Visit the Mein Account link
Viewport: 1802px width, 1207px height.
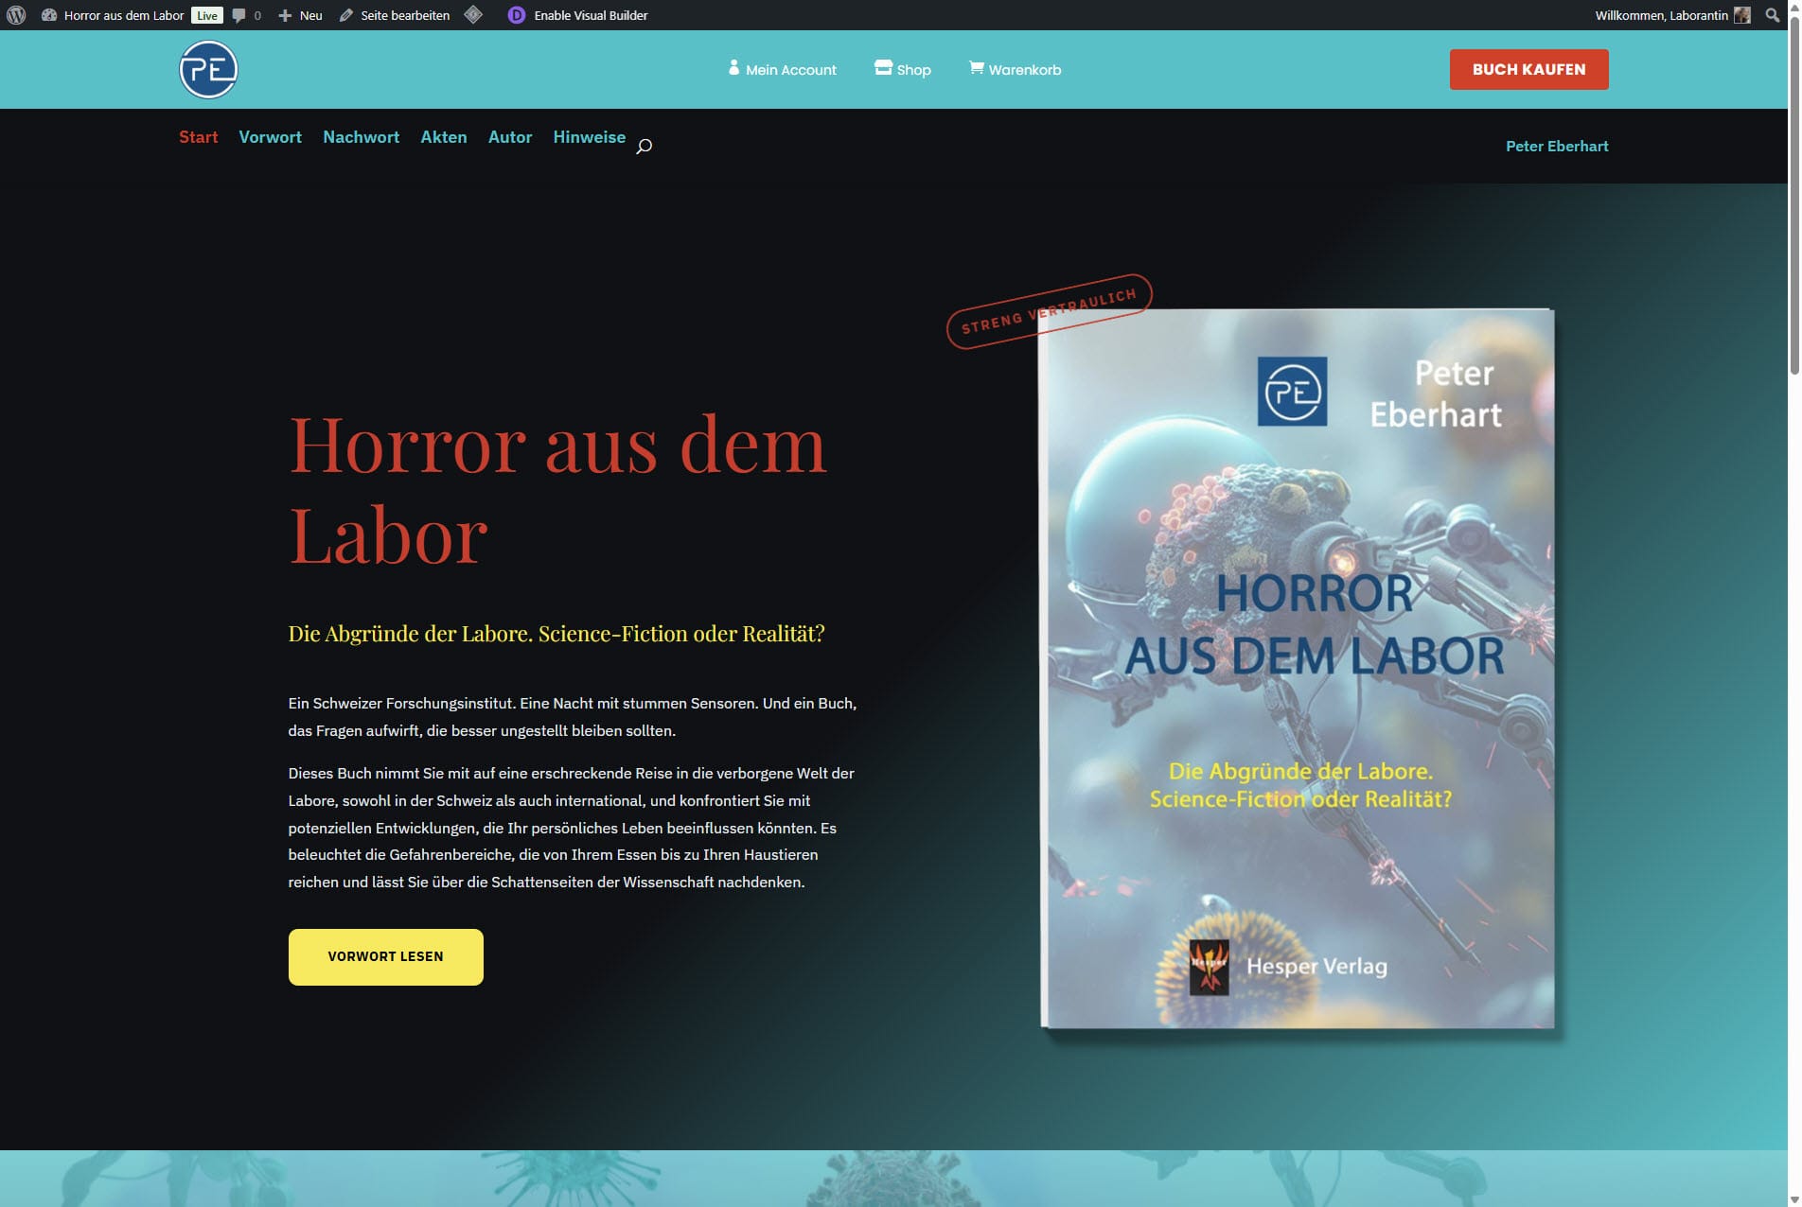[x=782, y=70]
